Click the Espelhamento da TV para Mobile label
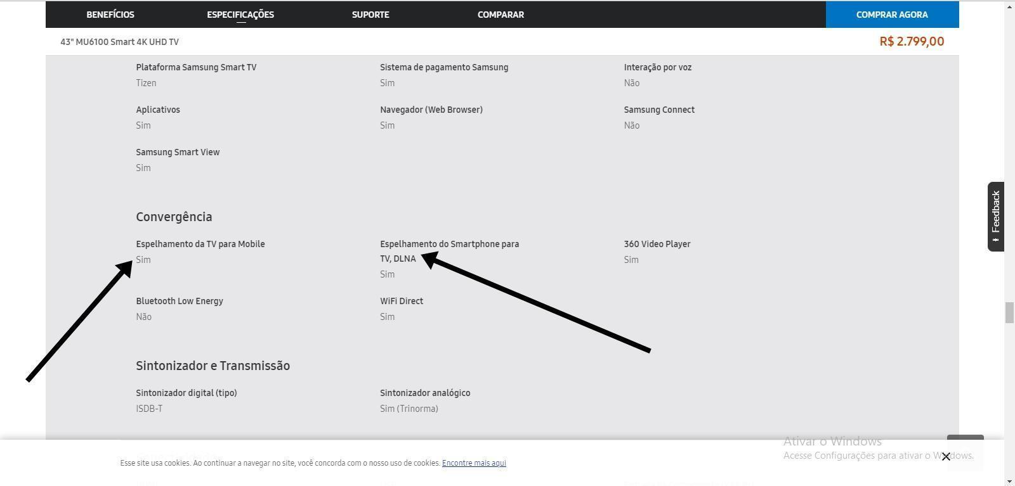The image size is (1015, 486). 200,244
